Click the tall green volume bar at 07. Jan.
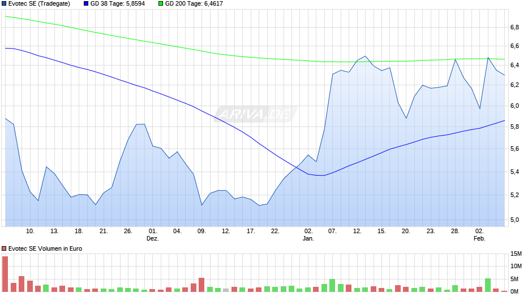 pos(332,286)
